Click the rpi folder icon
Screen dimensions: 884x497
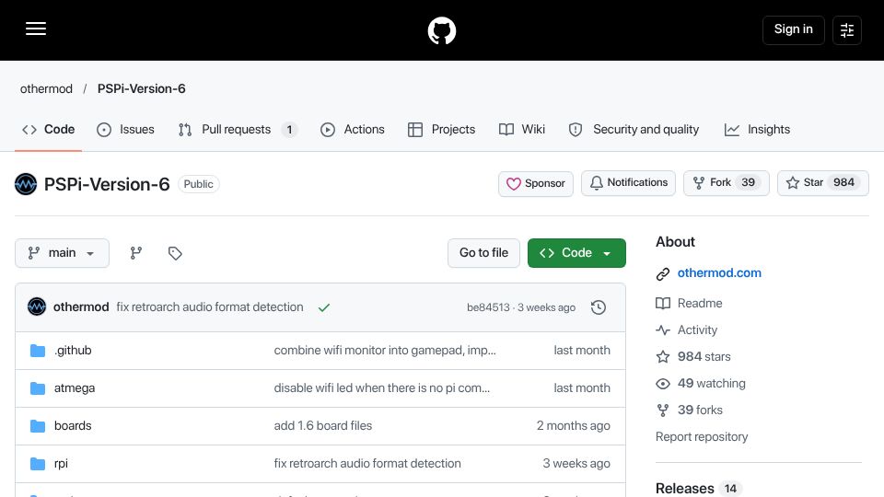tap(38, 464)
